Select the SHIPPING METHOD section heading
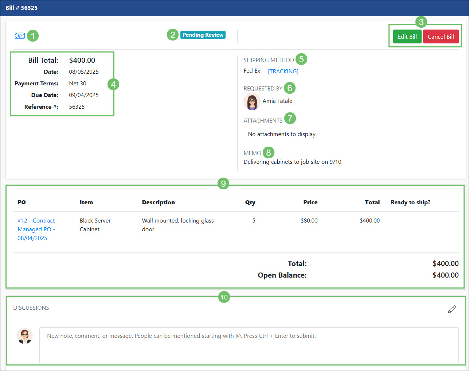This screenshot has width=469, height=371. coord(269,60)
